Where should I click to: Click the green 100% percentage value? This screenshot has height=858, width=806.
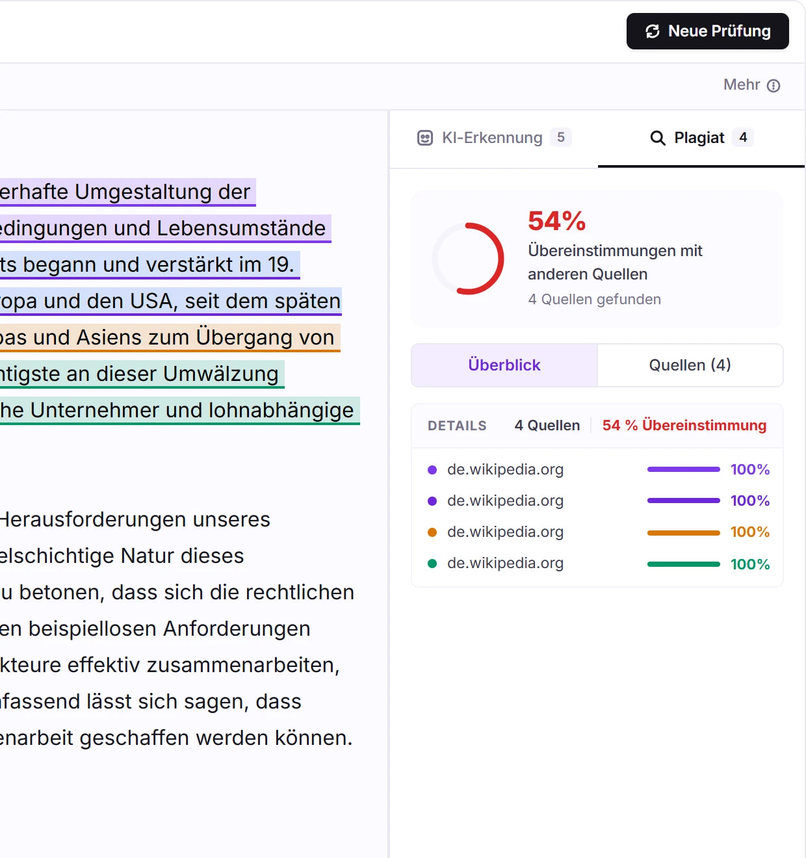pos(750,564)
